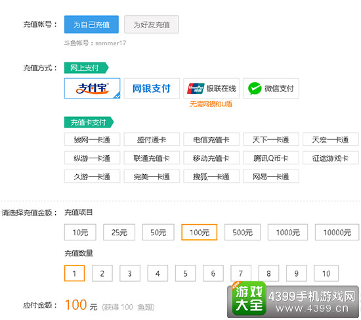This screenshot has height=320, width=361.
Task: Select 纵游一卡通 card
Action: [92, 158]
